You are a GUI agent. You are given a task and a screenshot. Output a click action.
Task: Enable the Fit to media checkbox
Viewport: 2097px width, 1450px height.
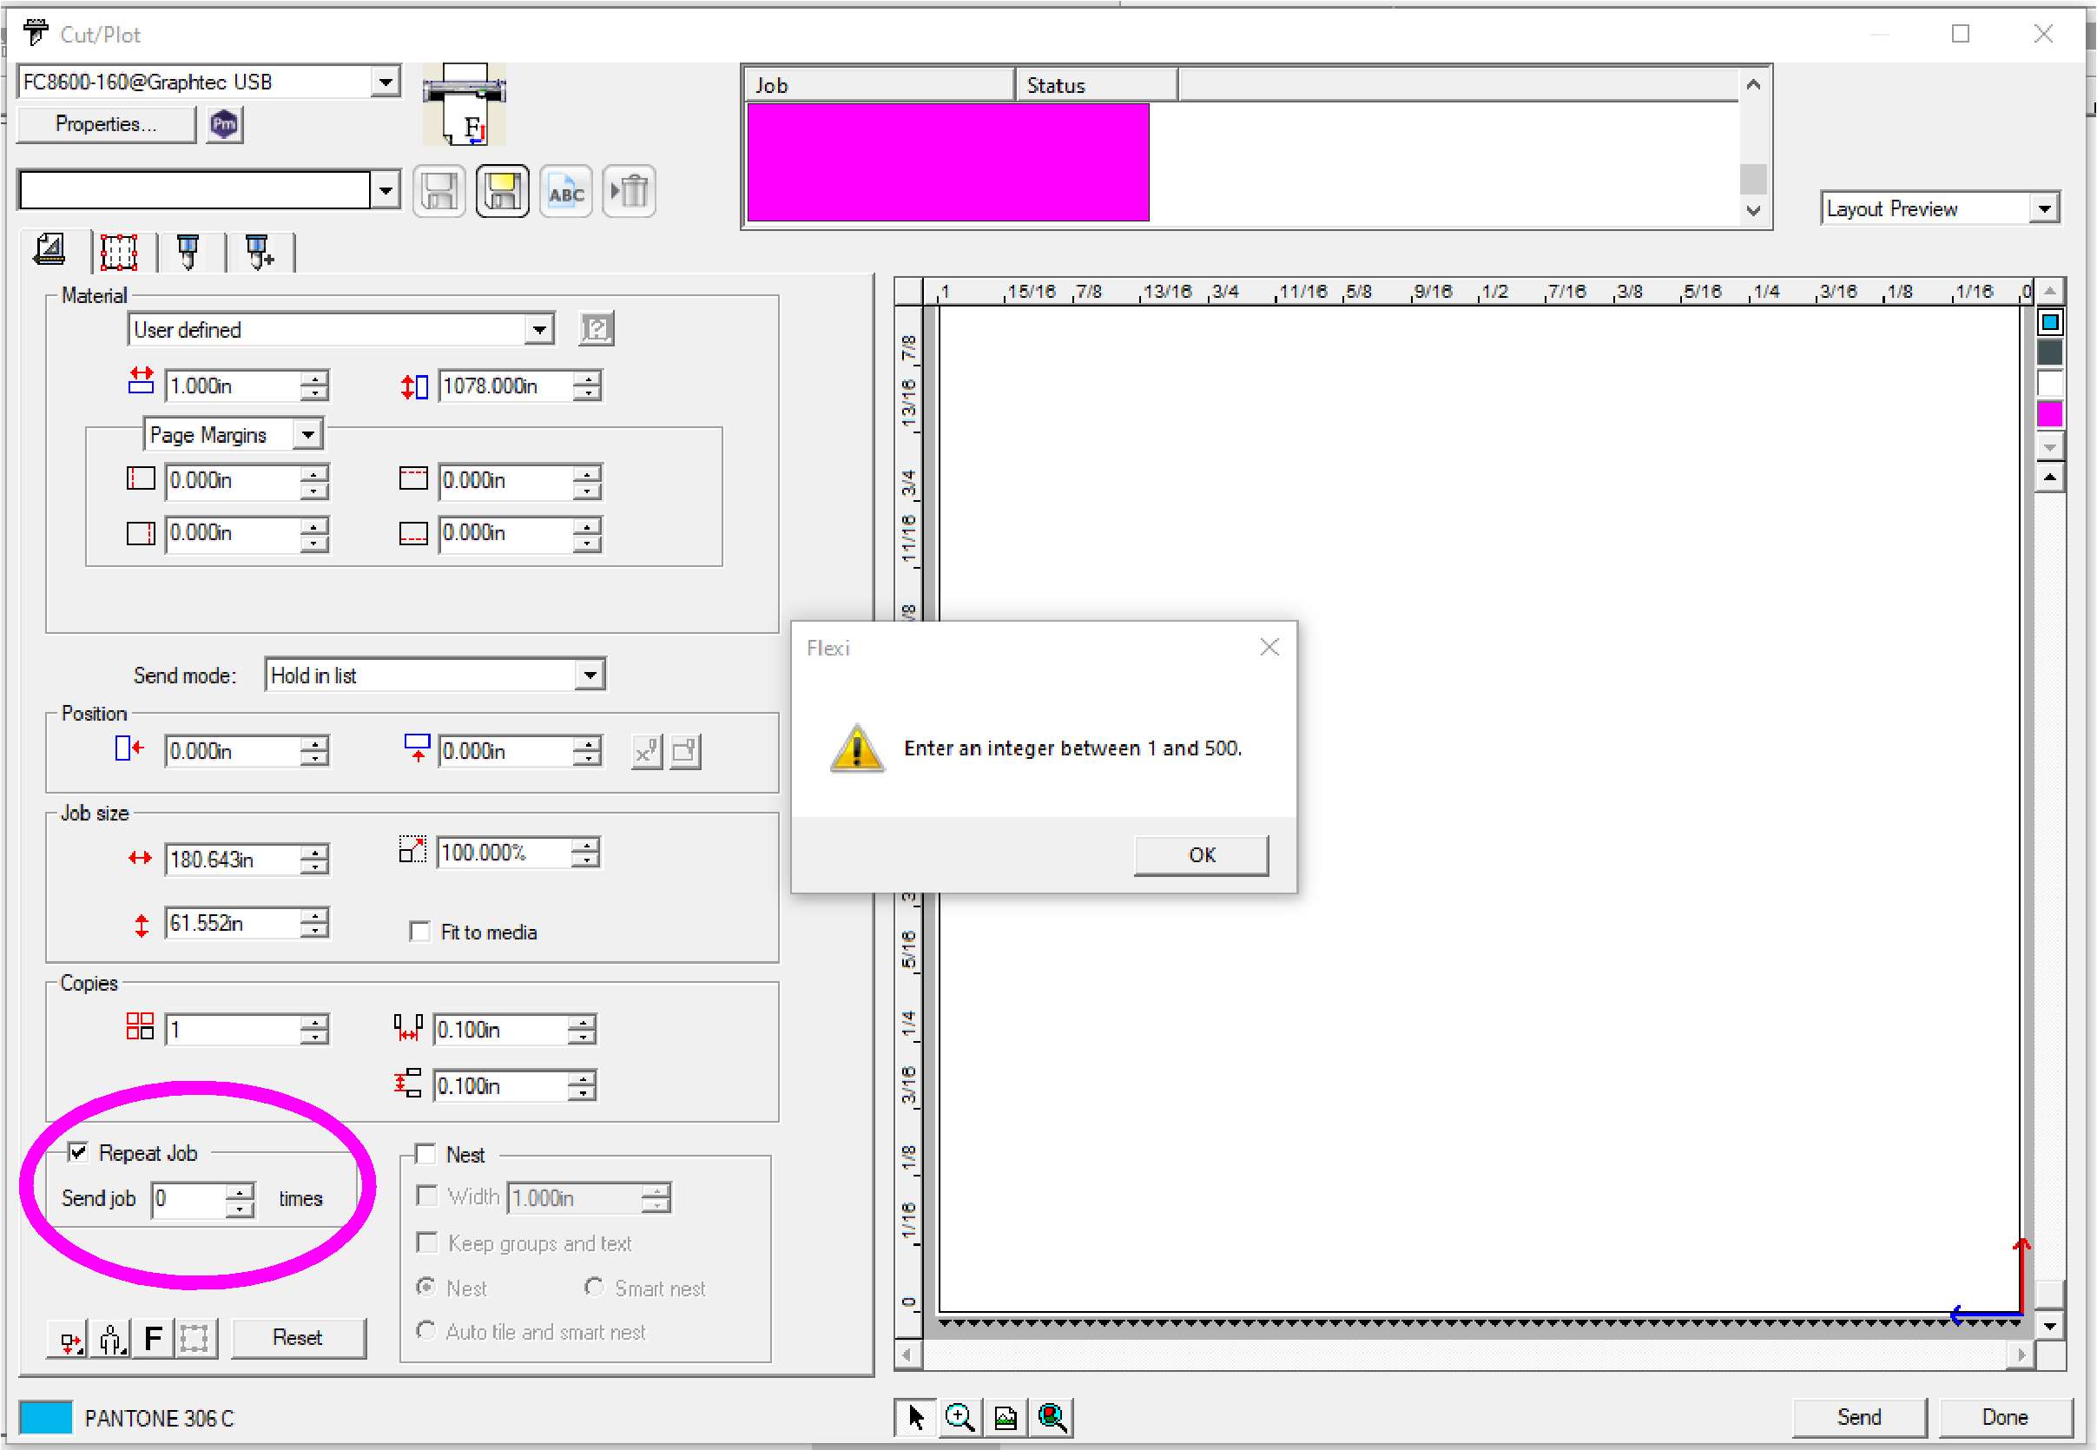pos(419,933)
